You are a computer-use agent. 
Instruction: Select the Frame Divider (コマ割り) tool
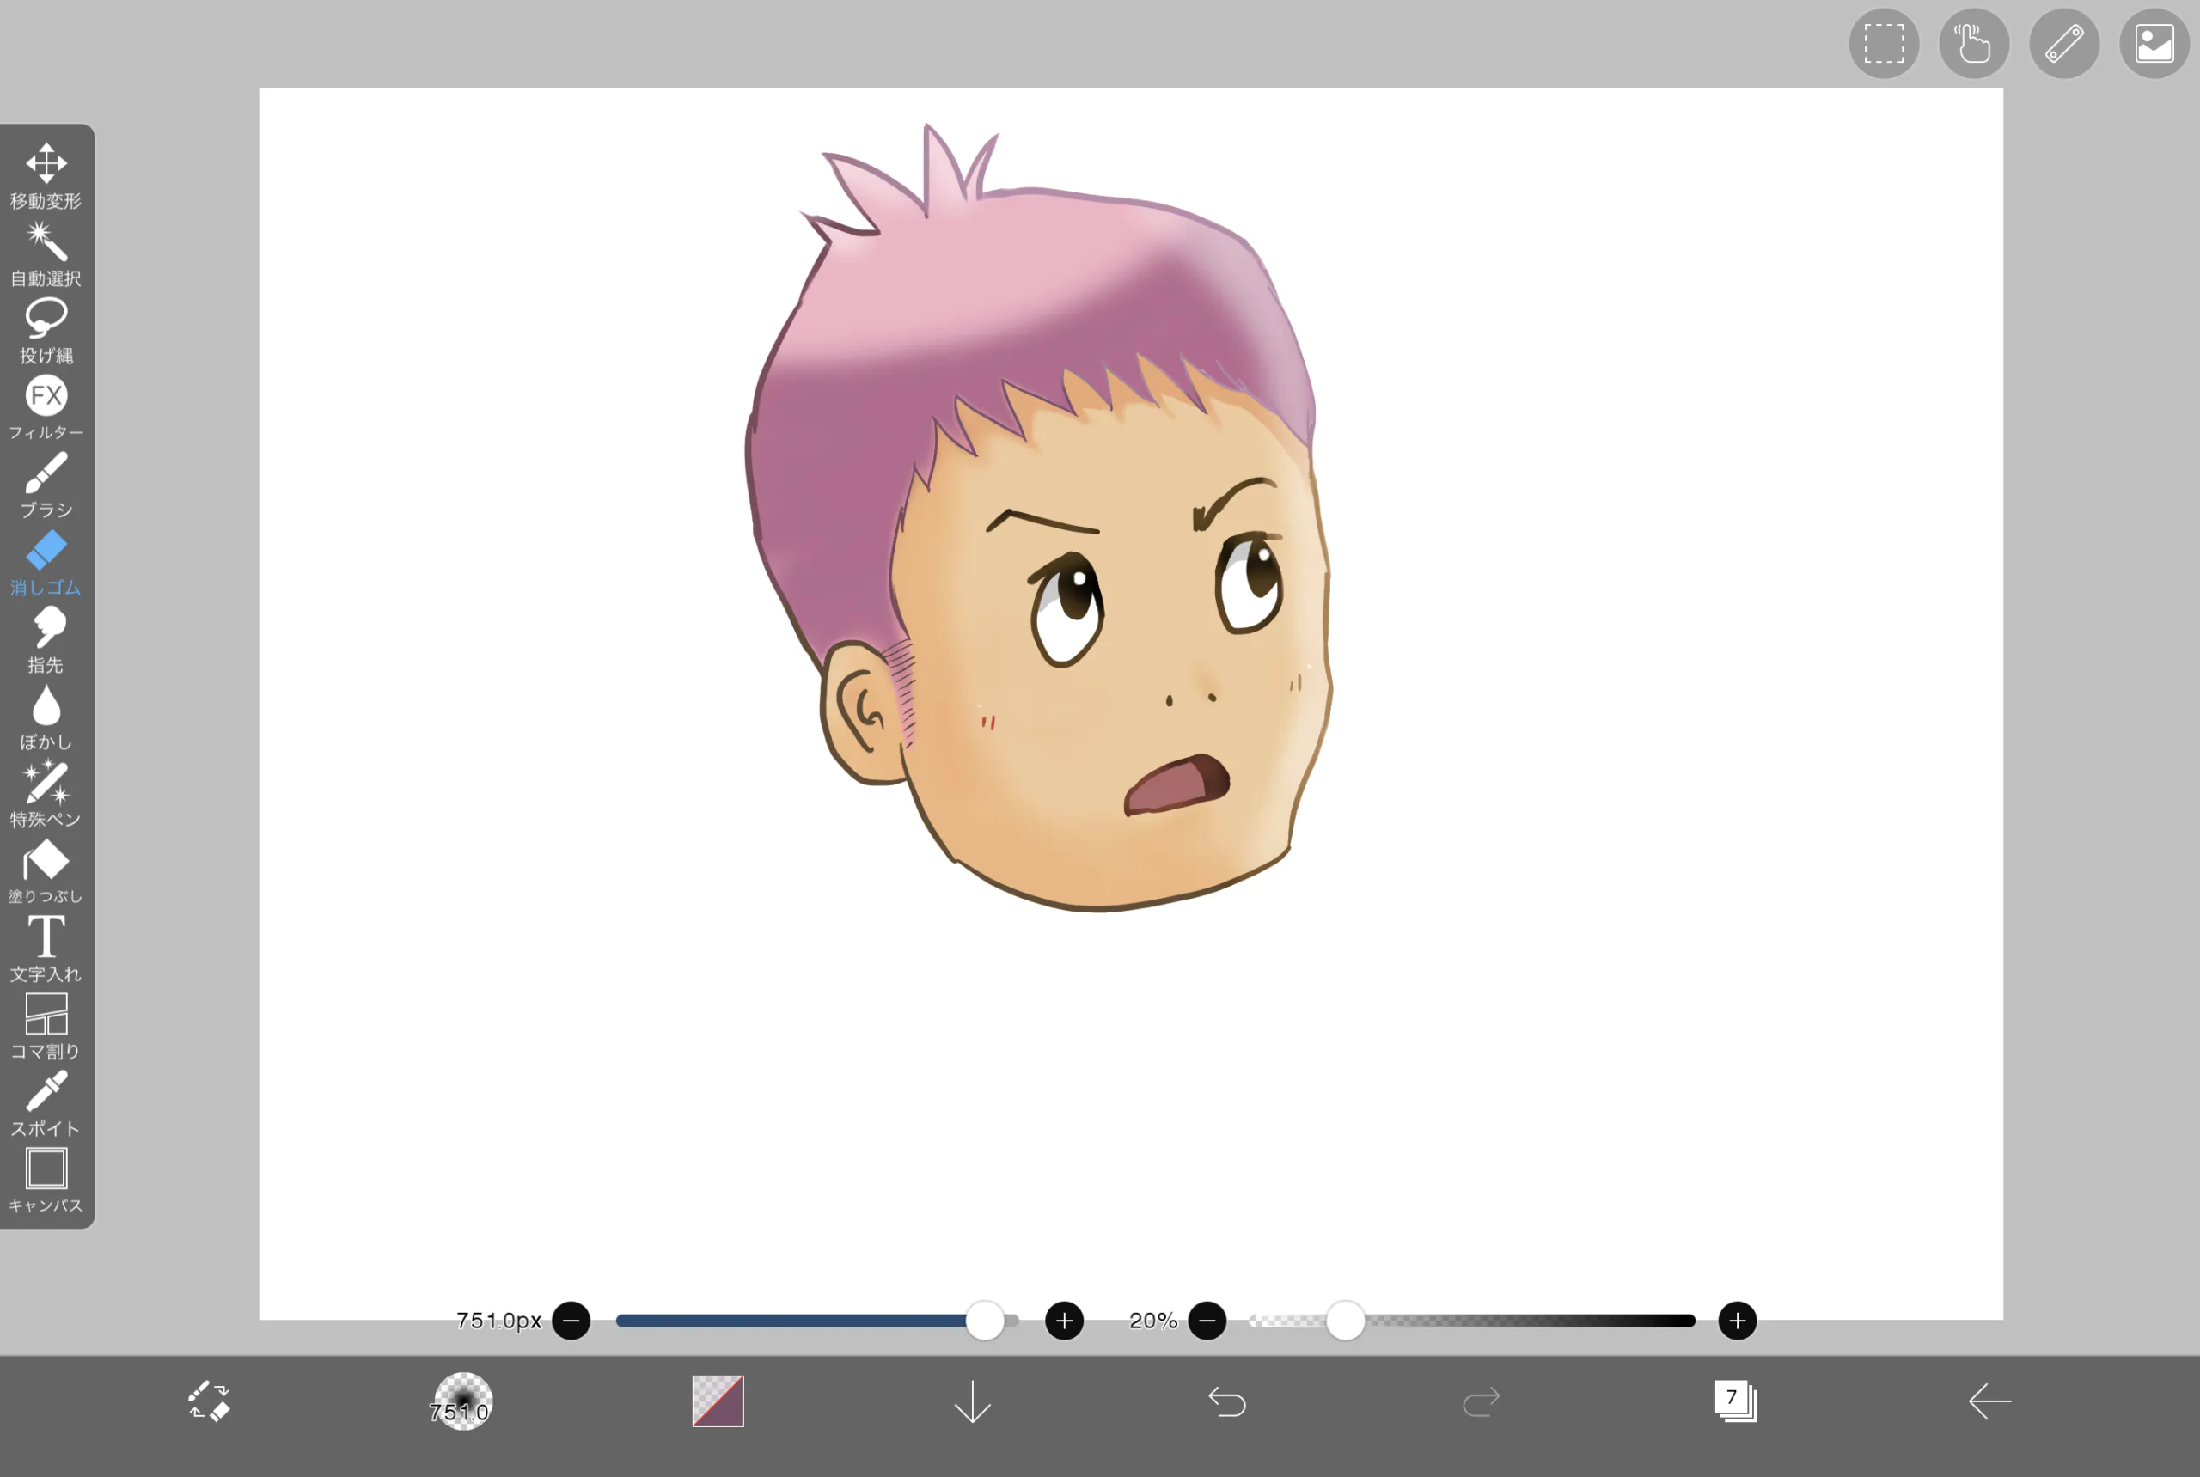coord(46,1025)
